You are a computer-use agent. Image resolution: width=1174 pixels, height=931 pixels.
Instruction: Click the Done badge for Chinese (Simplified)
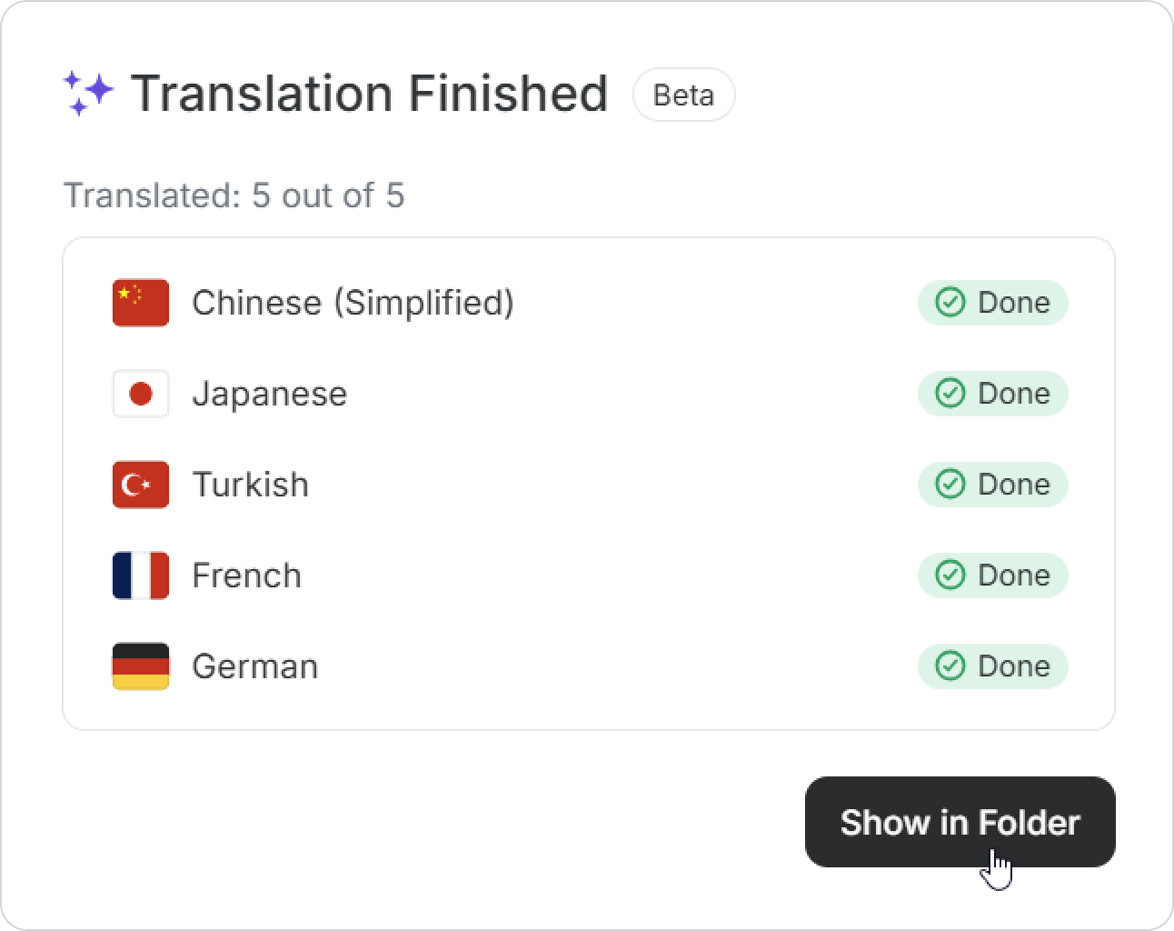992,303
